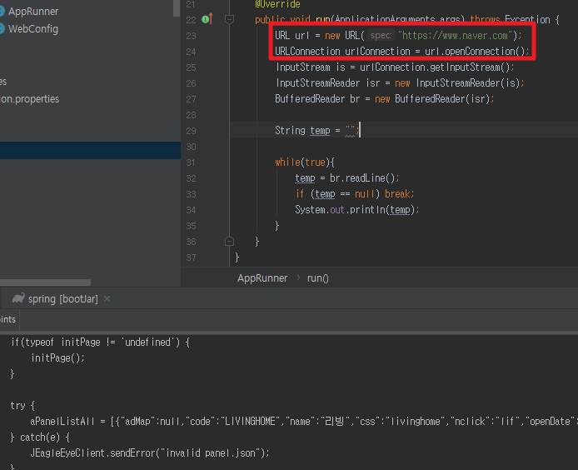Viewport: 578px width, 470px height.
Task: Open the WebConfig class in project tree
Action: coord(33,29)
